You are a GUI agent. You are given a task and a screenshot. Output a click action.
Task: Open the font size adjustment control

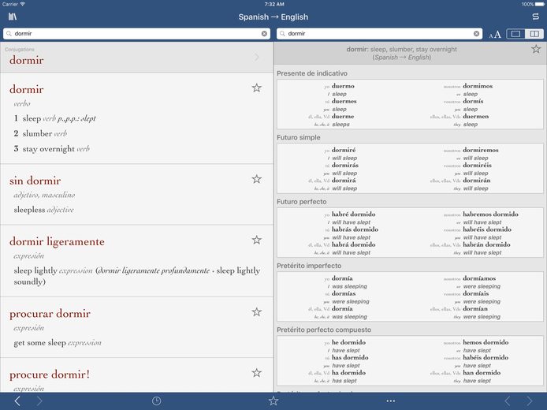tap(495, 34)
